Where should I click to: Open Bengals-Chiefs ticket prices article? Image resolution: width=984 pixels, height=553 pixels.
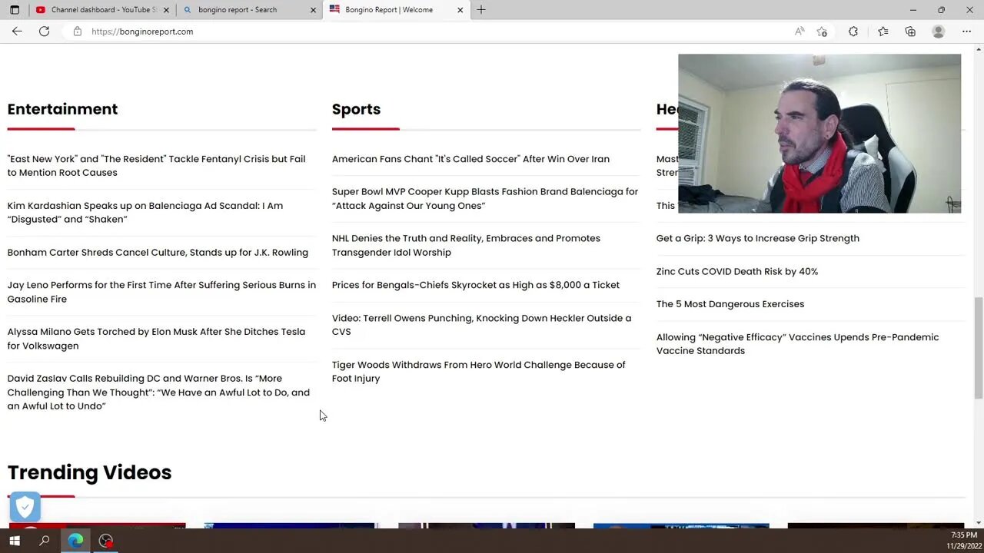tap(476, 285)
